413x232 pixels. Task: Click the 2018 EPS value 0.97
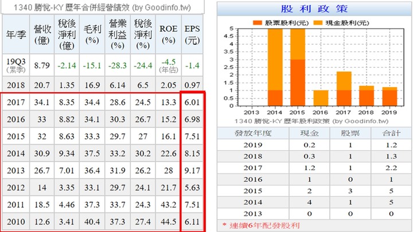pyautogui.click(x=192, y=85)
